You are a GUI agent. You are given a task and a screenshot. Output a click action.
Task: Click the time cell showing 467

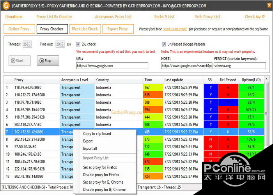pyautogui.click(x=153, y=87)
